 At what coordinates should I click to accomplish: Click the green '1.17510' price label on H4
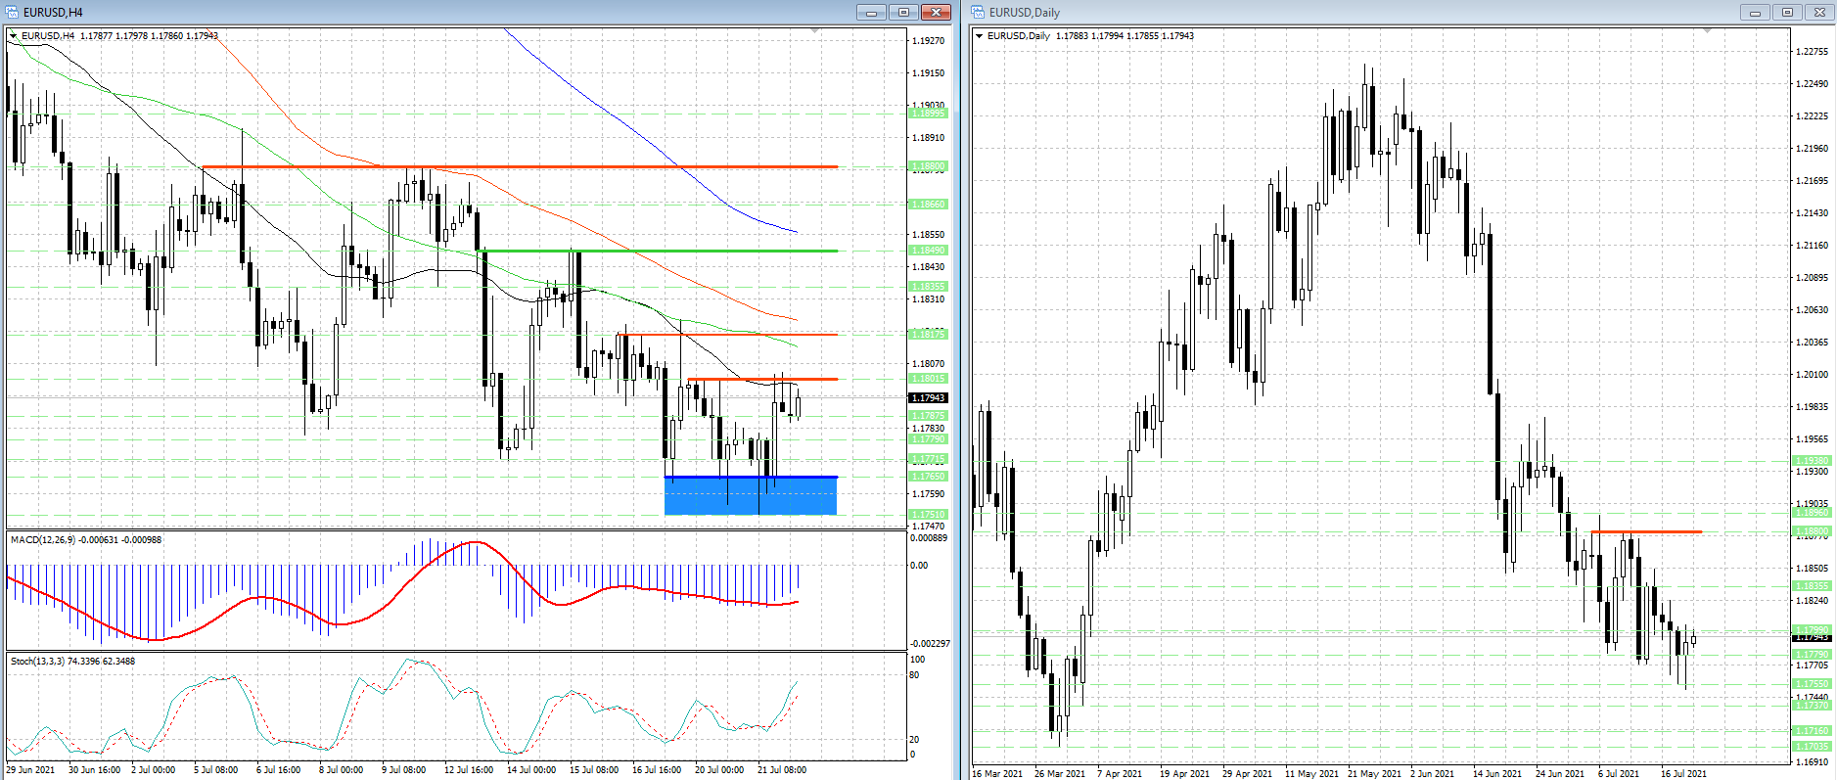click(x=929, y=515)
